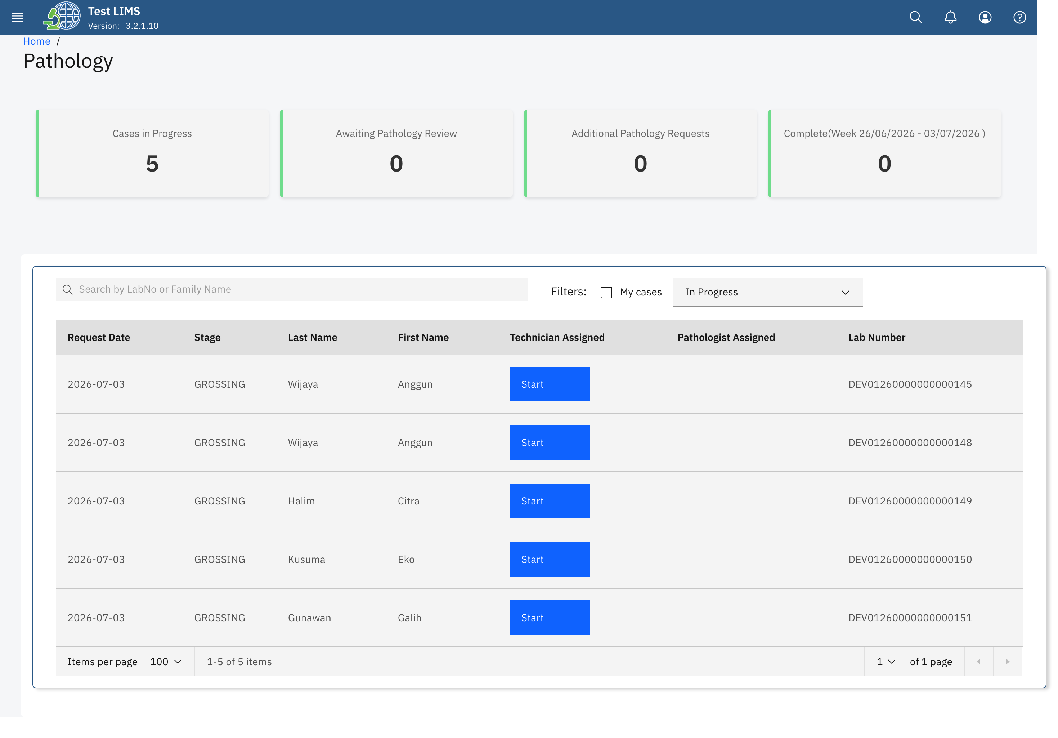
Task: Start case DEV01260000000000148
Action: [549, 443]
